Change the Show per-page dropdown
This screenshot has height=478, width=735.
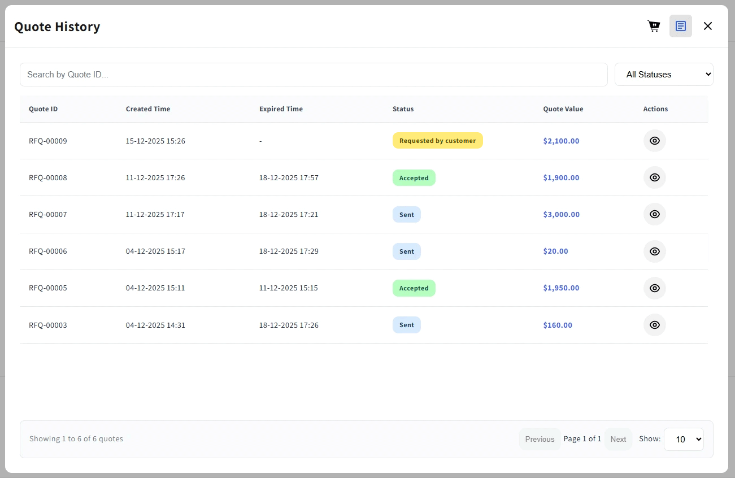point(684,439)
